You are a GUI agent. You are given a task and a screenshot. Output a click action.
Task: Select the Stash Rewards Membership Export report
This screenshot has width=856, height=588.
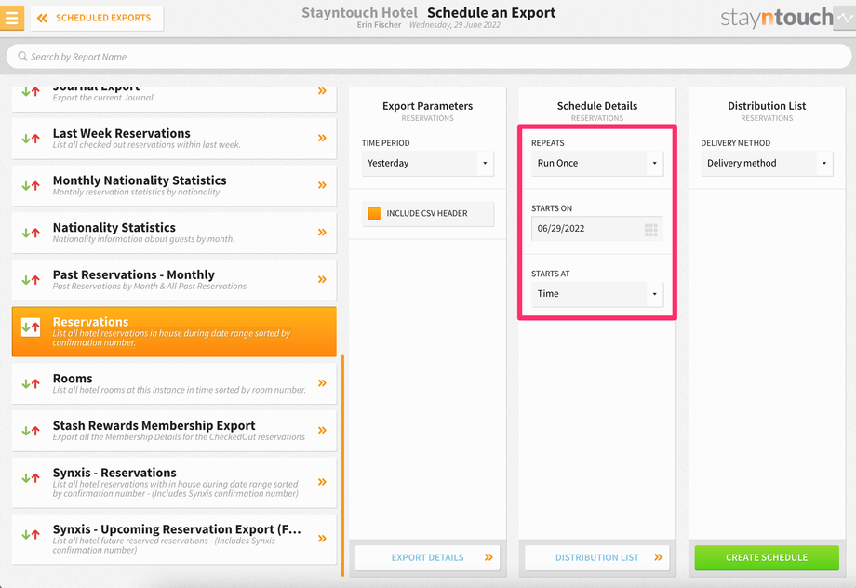coord(174,430)
